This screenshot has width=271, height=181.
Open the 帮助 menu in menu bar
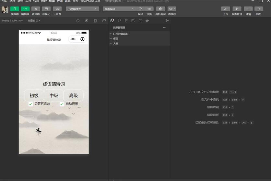point(75,1)
